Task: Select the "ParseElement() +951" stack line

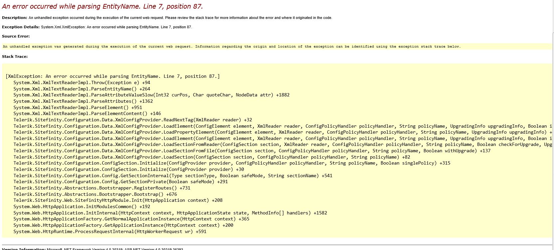Action: coord(78,107)
